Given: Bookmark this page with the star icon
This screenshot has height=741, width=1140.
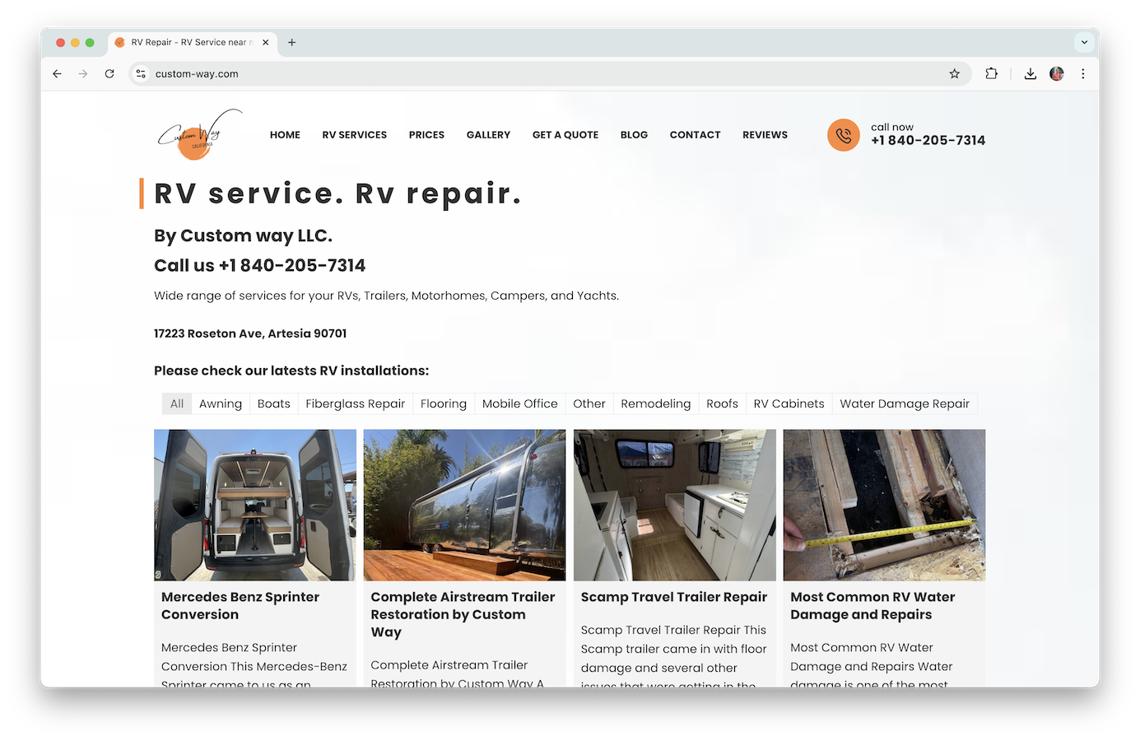Looking at the screenshot, I should point(954,74).
